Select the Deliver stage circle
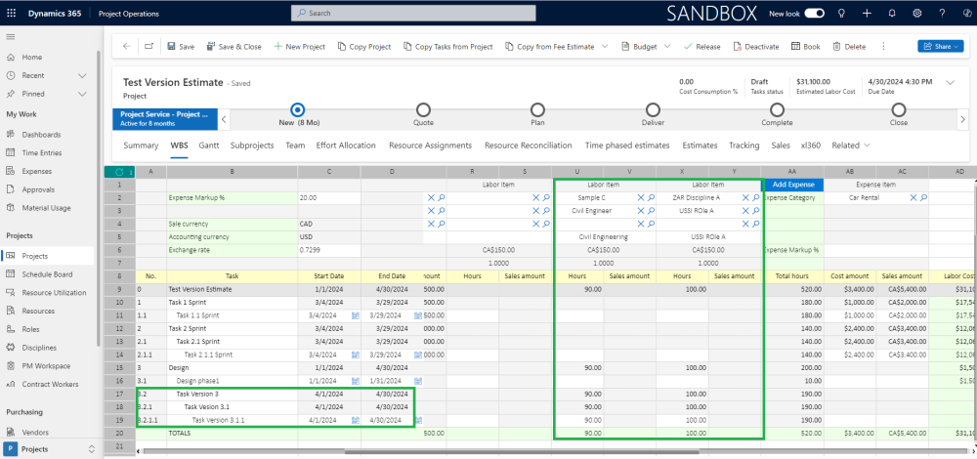977x459 pixels. coord(653,110)
